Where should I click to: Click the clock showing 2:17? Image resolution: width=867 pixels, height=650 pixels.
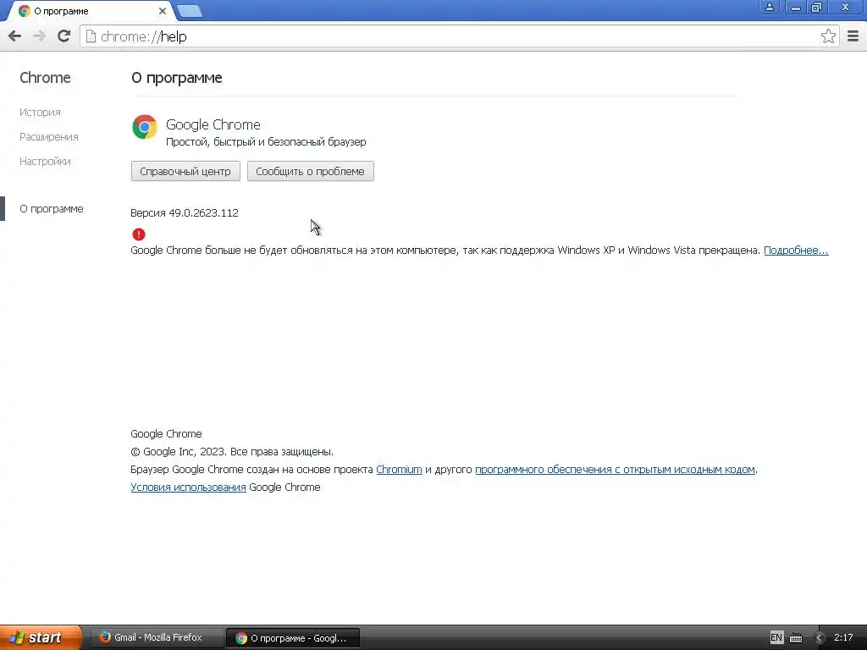coord(843,637)
